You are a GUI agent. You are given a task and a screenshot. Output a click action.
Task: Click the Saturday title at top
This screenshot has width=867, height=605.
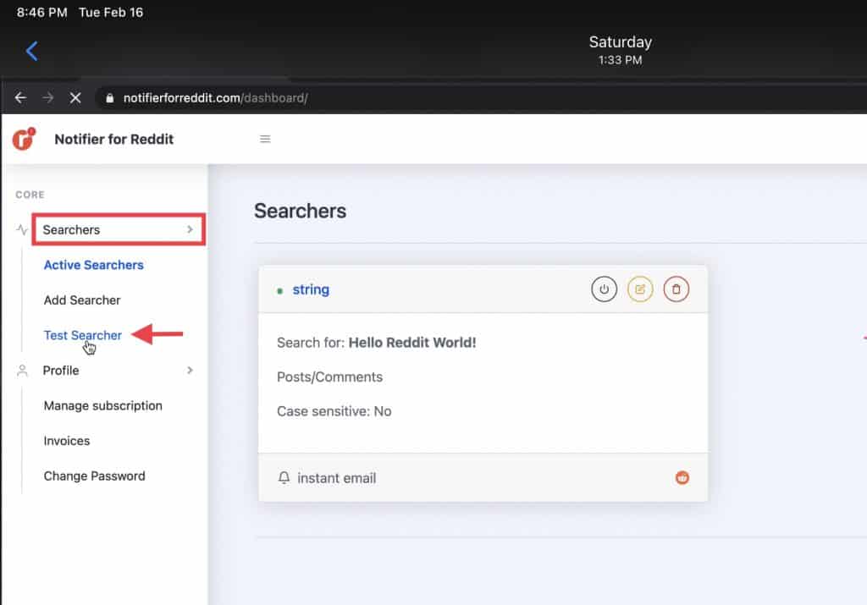click(x=621, y=42)
